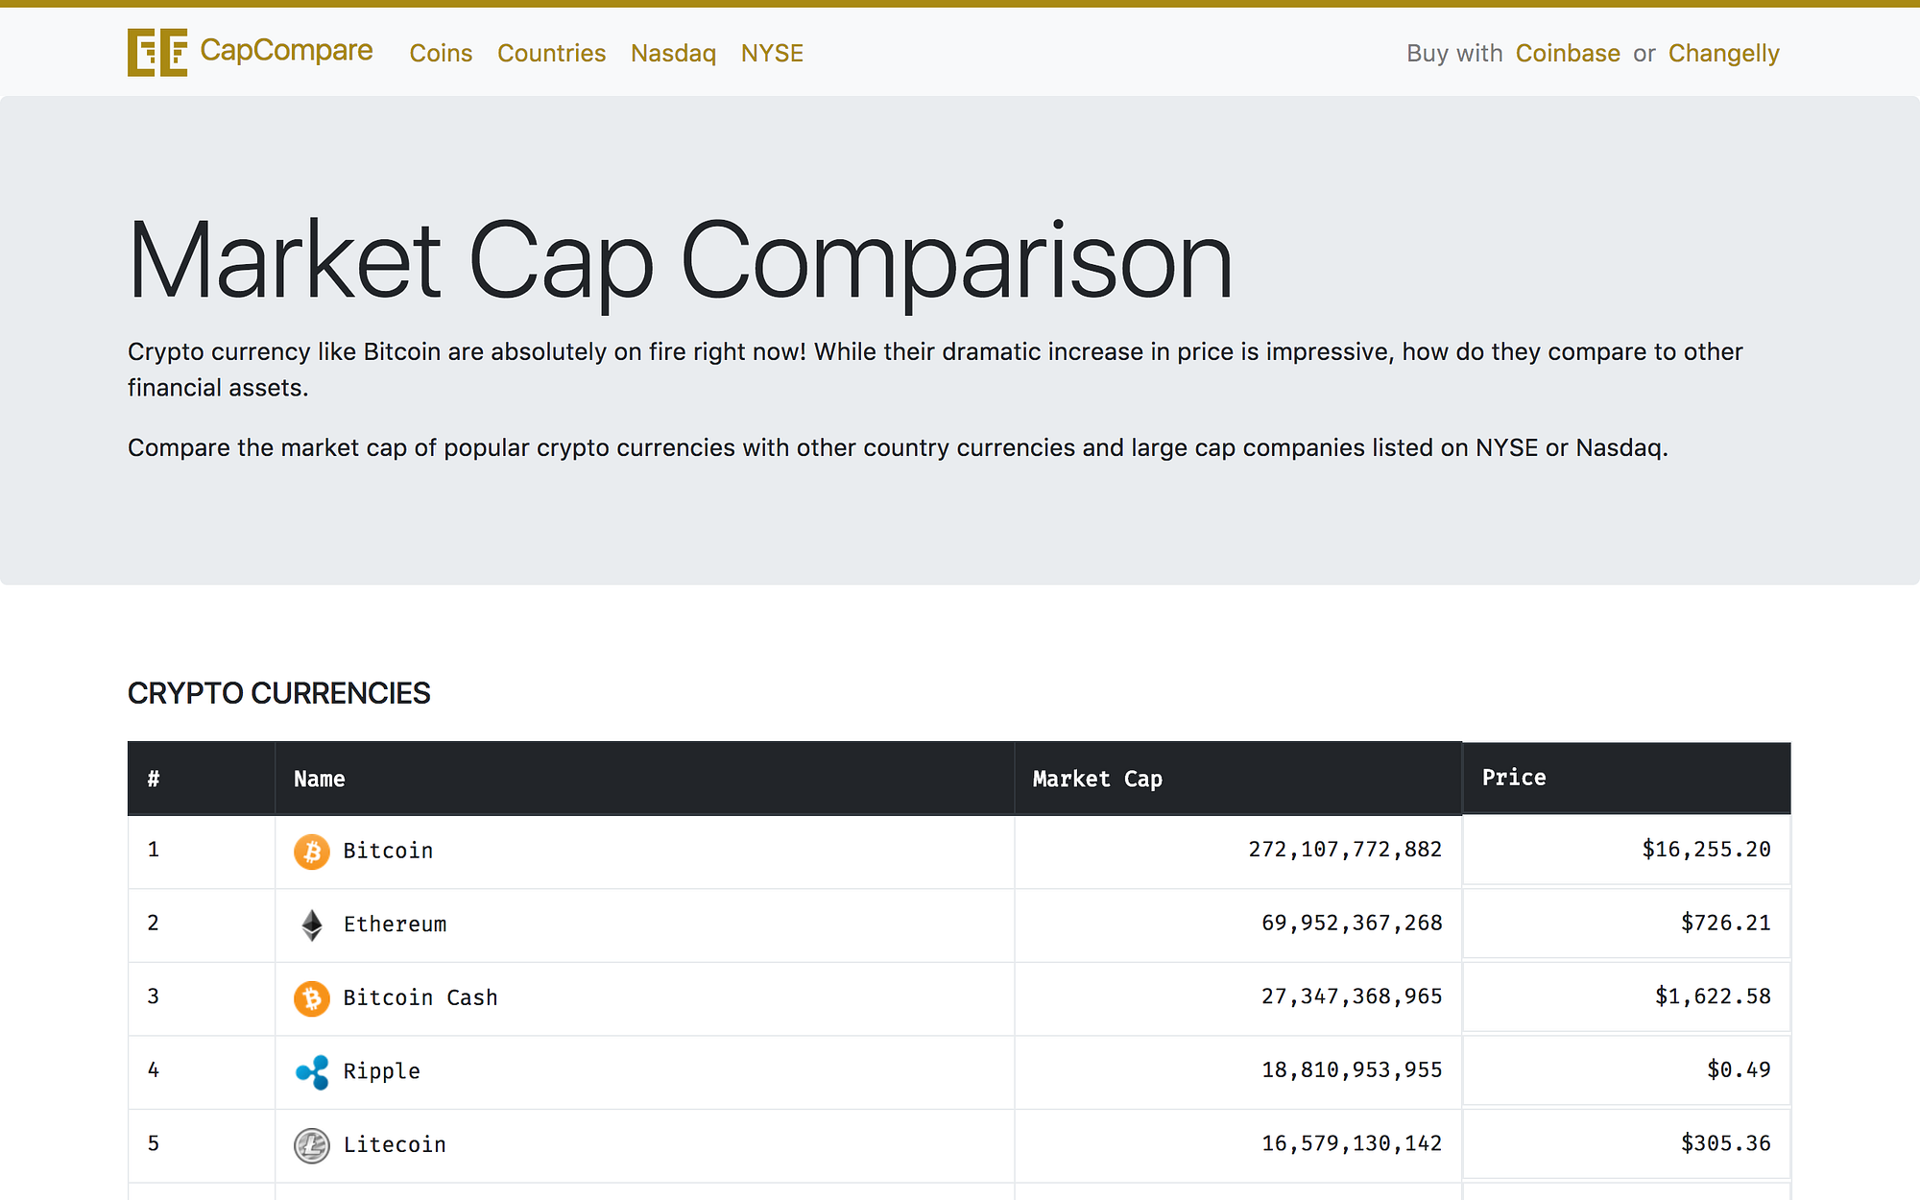Open the Coinbase purchase link
Screen dimensions: 1920x1200
click(x=1567, y=54)
